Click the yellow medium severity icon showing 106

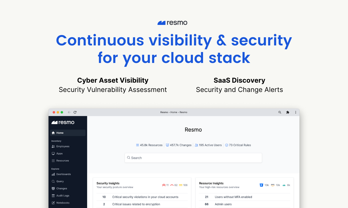[181, 185]
